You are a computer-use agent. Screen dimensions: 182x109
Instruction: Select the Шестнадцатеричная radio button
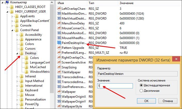141,85
